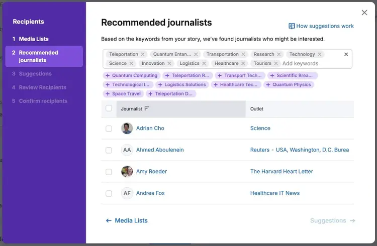The height and width of the screenshot is (246, 377).
Task: Click Adrian Cho's profile photo
Action: pyautogui.click(x=127, y=129)
